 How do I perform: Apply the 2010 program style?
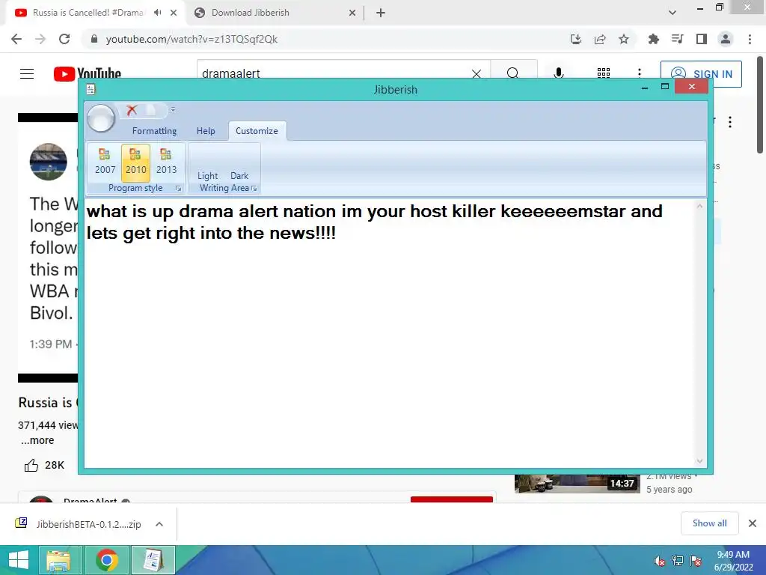(x=136, y=162)
